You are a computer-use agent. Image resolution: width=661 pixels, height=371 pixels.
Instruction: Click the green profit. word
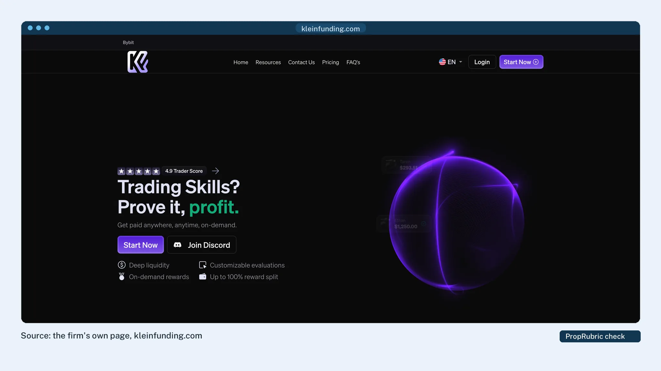tap(214, 207)
